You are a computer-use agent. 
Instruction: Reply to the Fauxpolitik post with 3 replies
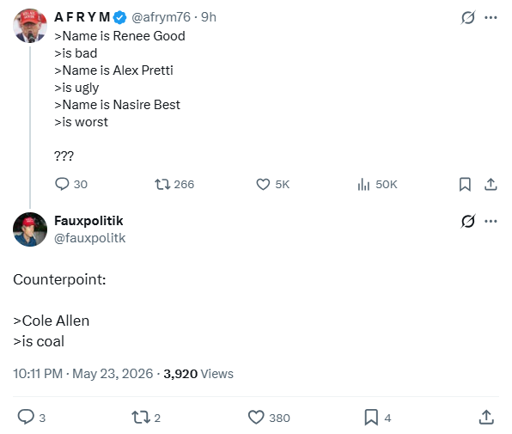[x=31, y=418]
